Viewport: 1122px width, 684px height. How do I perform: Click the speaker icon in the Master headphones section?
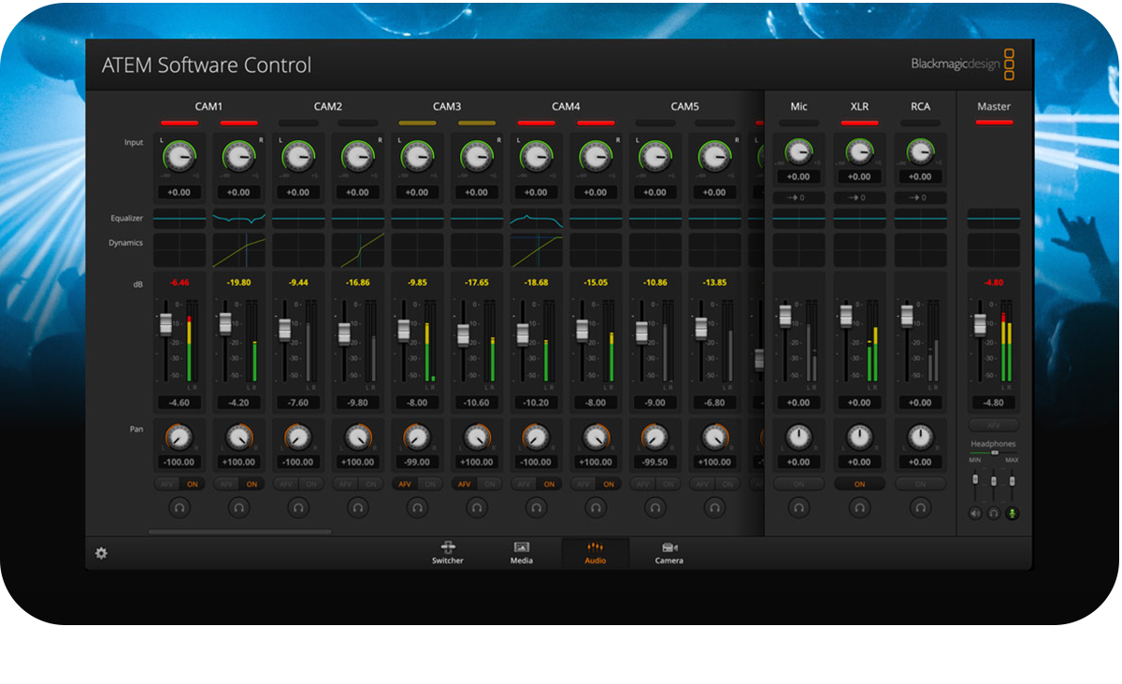point(975,513)
